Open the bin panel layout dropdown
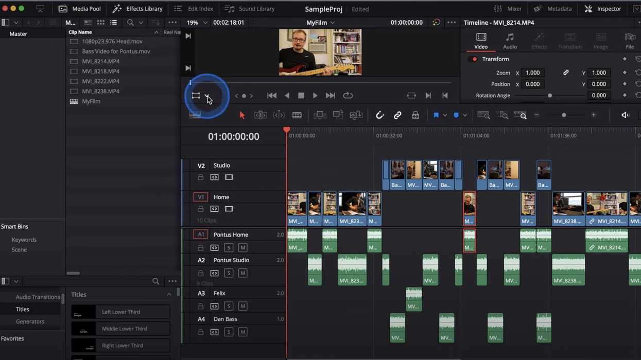This screenshot has width=641, height=360. coord(16,23)
